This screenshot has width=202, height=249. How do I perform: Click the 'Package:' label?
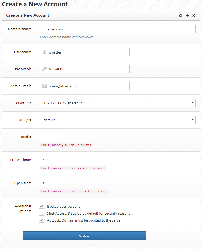pyautogui.click(x=24, y=120)
